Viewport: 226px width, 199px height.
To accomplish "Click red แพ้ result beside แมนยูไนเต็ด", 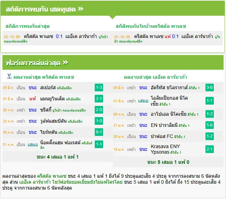I will coord(33,99).
